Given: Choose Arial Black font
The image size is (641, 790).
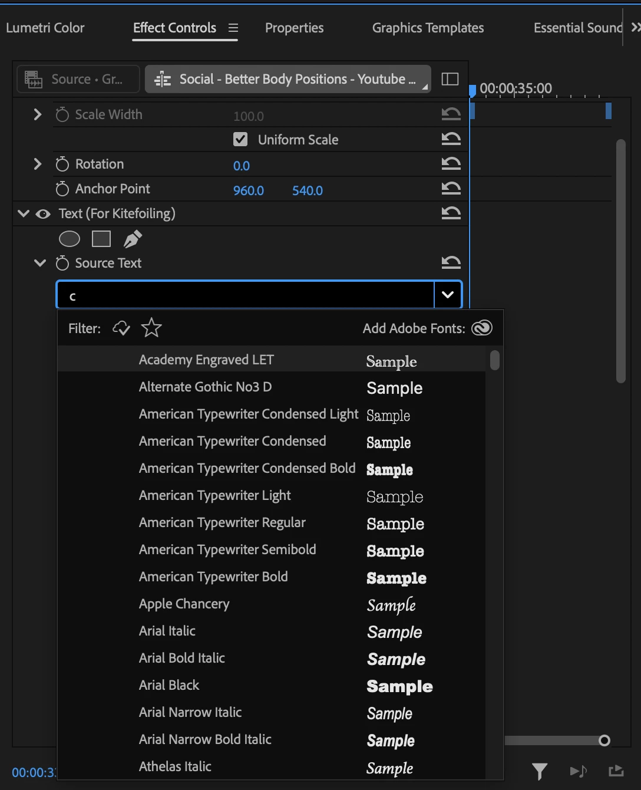Looking at the screenshot, I should coord(272,685).
